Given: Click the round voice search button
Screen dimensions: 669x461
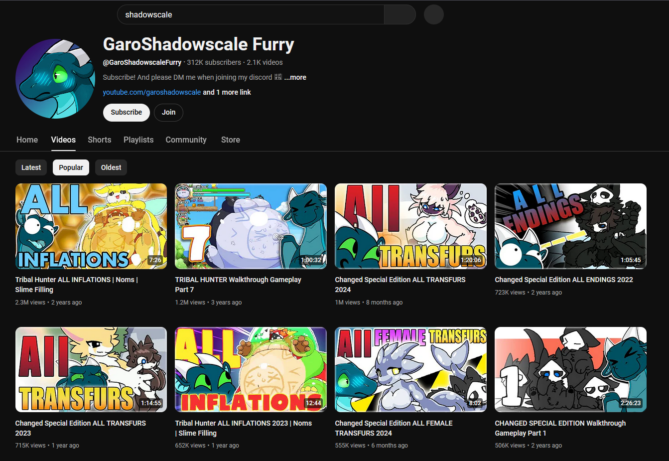Looking at the screenshot, I should pos(433,14).
